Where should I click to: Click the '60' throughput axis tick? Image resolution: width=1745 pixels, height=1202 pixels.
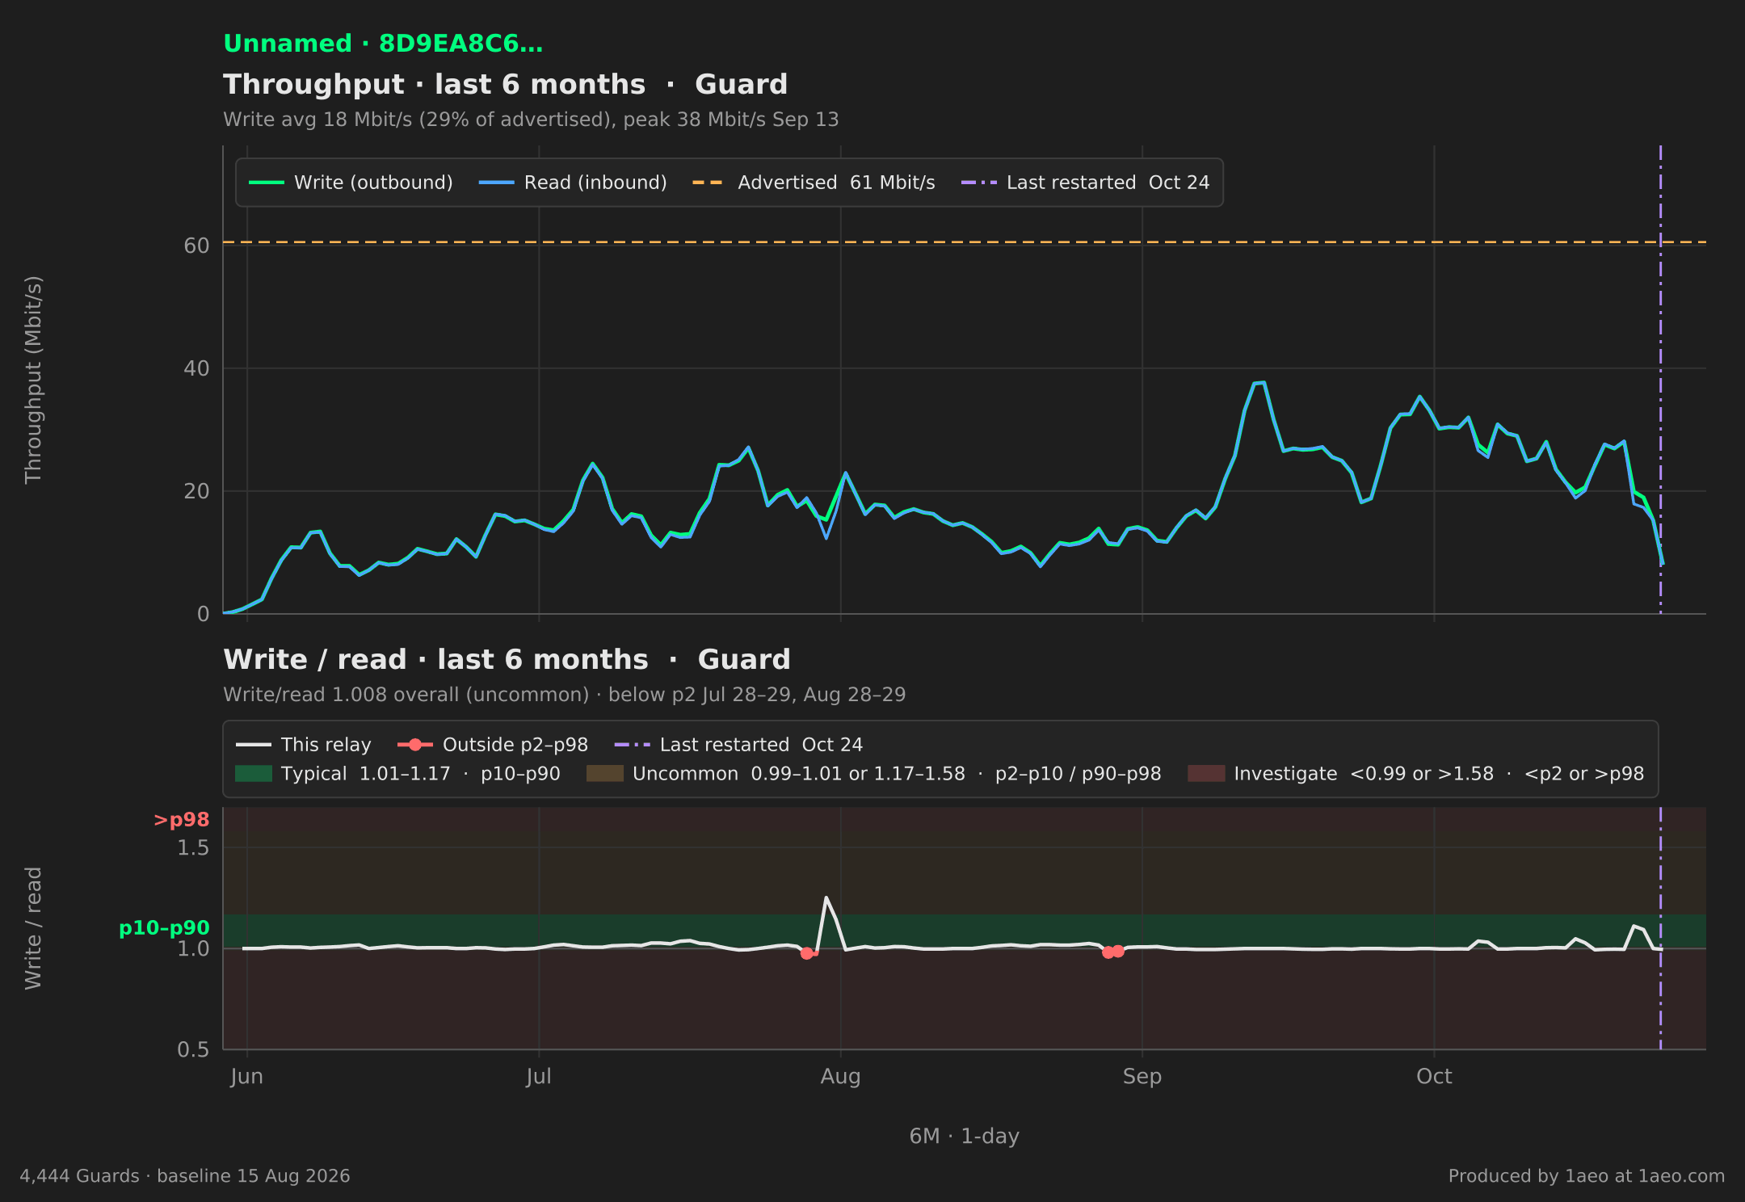point(196,246)
